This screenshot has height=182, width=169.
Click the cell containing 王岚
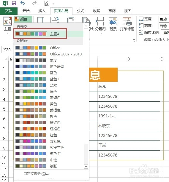(129, 145)
